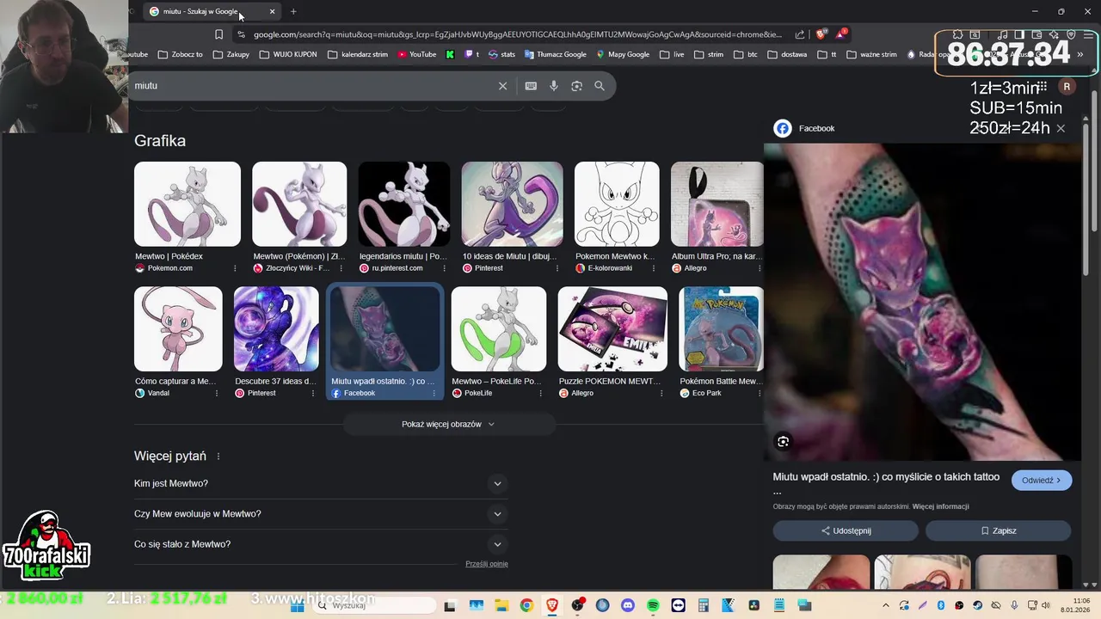The width and height of the screenshot is (1101, 619).
Task: Open the Puzzle POKEMON MEWTWO Allegro thumbnail
Action: (x=612, y=329)
